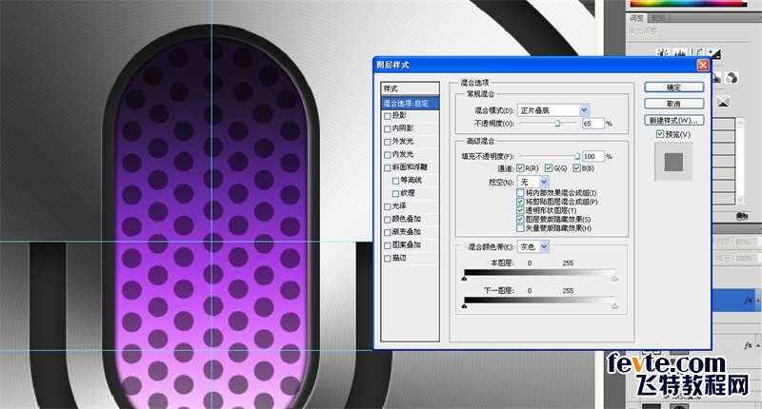Tick the 等高线 contour checkbox

click(395, 181)
